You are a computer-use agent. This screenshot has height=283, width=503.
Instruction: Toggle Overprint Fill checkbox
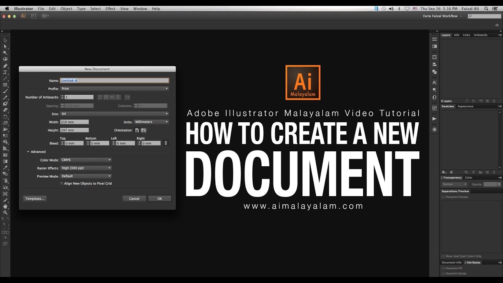coord(443,268)
